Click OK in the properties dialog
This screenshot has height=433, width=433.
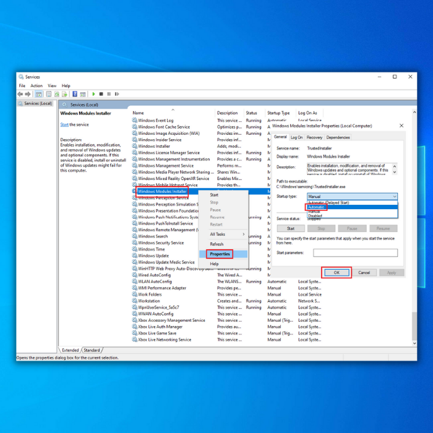click(x=337, y=273)
